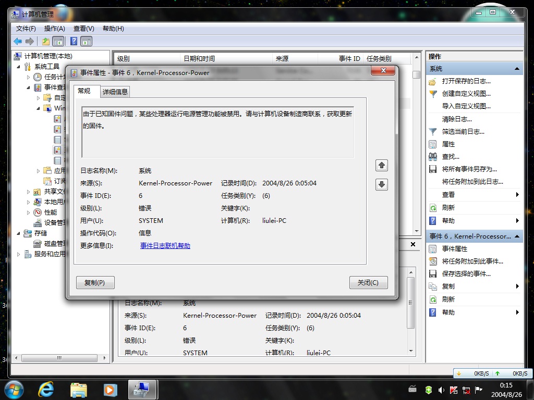This screenshot has height=400, width=534.
Task: Click the Refresh icon under System actions
Action: click(x=432, y=208)
